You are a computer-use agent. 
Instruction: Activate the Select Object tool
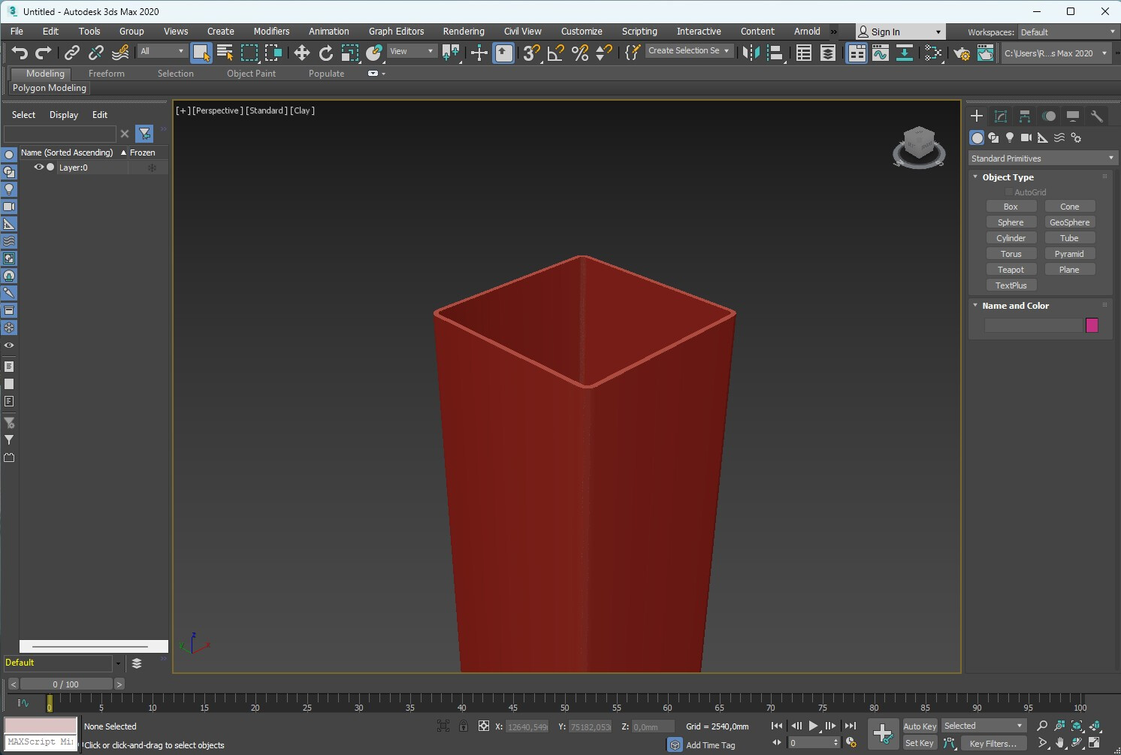point(201,52)
